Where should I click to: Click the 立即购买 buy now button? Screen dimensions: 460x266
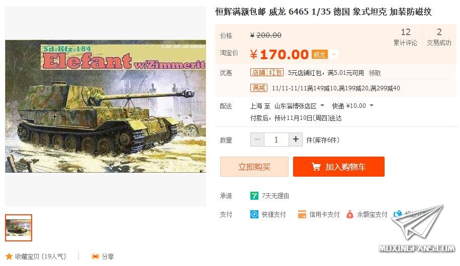(x=254, y=167)
